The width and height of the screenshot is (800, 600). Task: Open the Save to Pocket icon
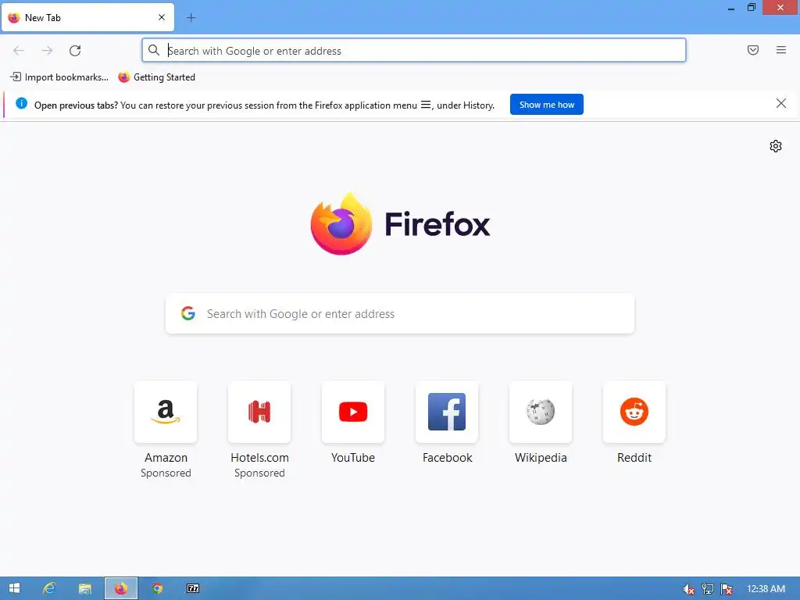pyautogui.click(x=753, y=50)
